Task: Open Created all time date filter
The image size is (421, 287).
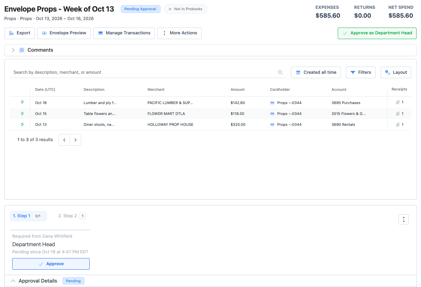Action: click(x=316, y=72)
